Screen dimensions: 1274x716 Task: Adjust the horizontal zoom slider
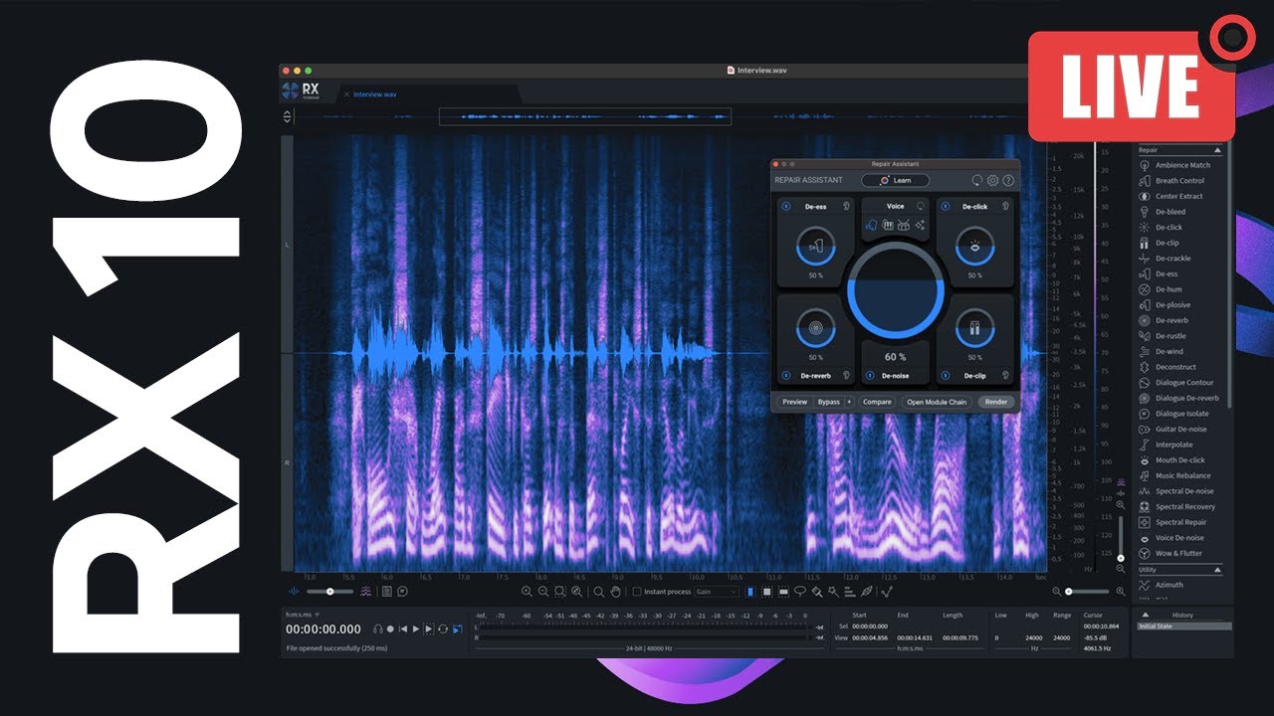pyautogui.click(x=1086, y=592)
